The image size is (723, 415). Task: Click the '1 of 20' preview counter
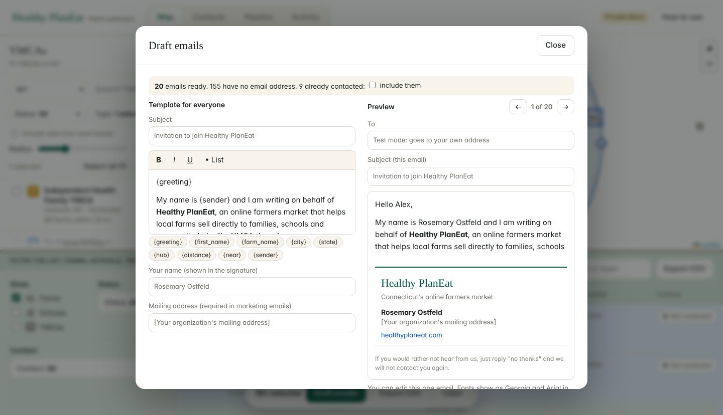pos(542,107)
